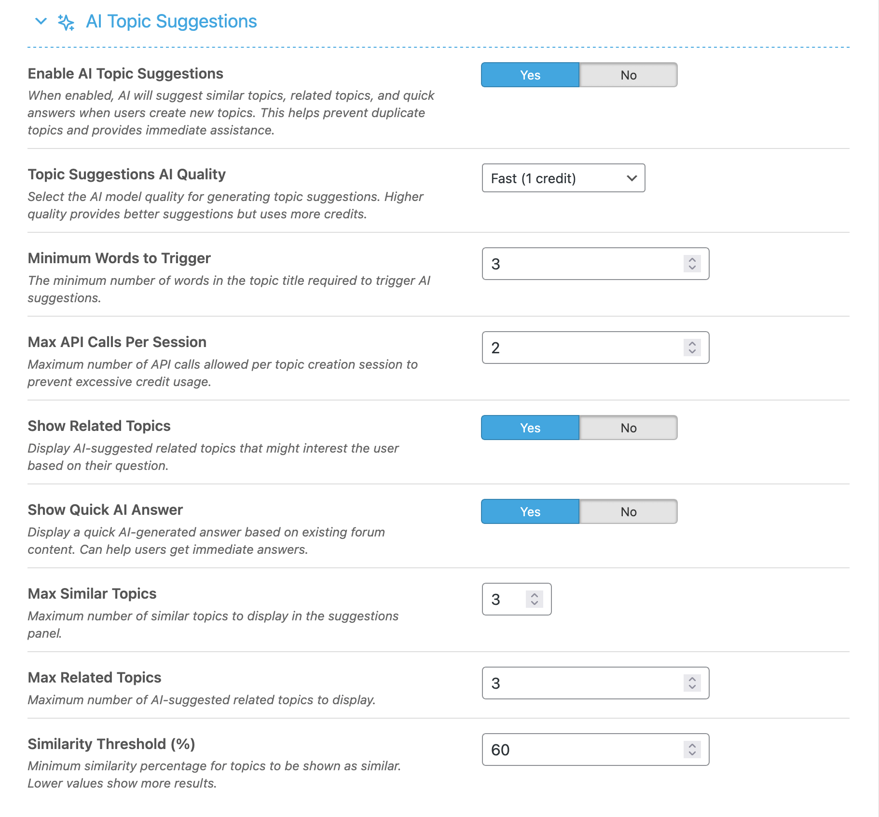Keep Show Quick AI Answer enabled by clicking Yes
This screenshot has width=879, height=817.
tap(529, 511)
